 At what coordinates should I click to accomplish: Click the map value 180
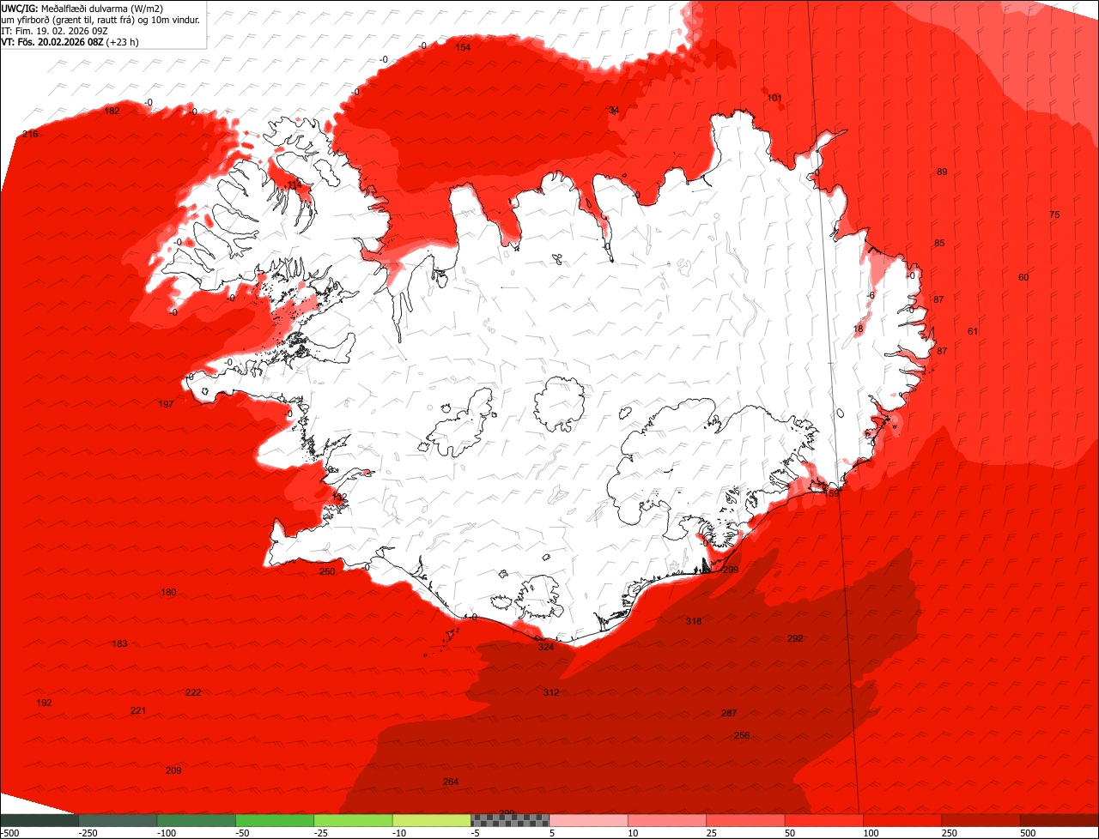(x=168, y=593)
